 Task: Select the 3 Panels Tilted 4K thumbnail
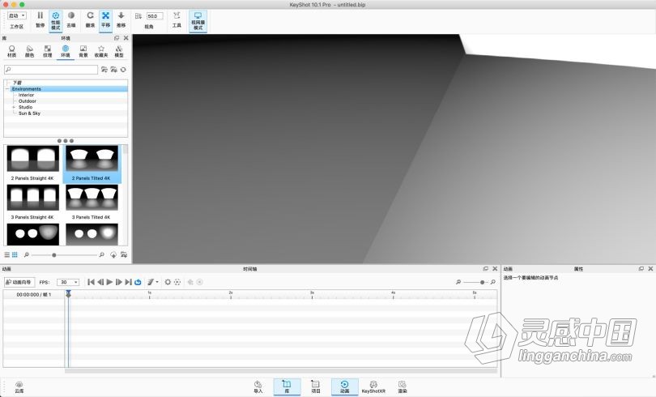tap(92, 198)
